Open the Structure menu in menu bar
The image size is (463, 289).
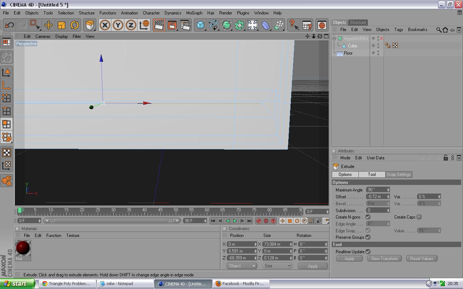click(86, 13)
